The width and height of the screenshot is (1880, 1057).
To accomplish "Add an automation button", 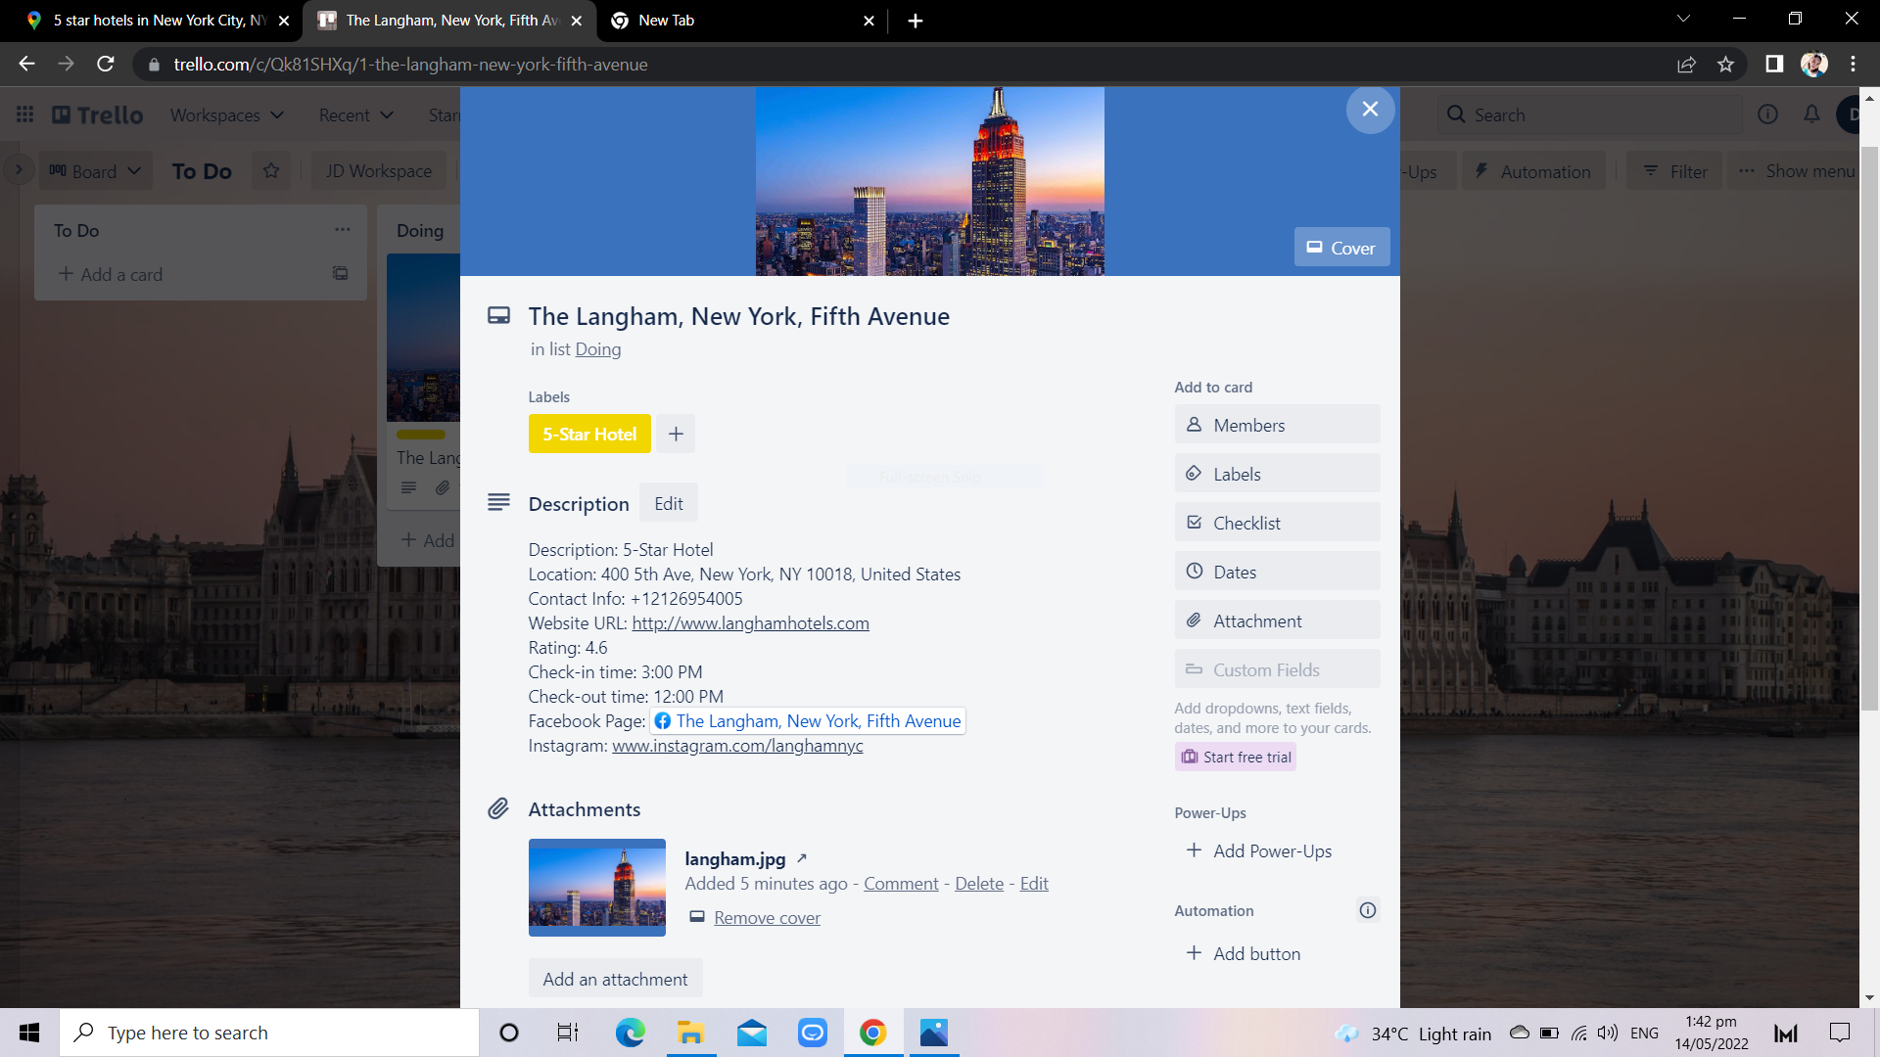I will (x=1277, y=953).
